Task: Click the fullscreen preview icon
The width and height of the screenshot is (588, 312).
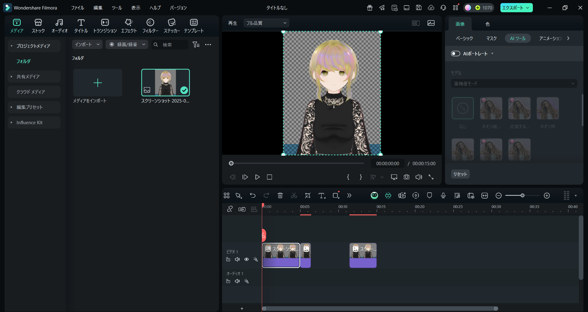Action: click(431, 177)
